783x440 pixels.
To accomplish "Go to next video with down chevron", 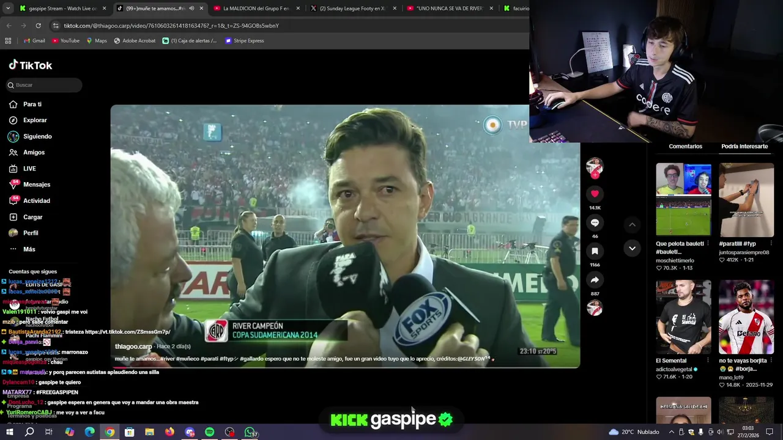I will tap(632, 248).
